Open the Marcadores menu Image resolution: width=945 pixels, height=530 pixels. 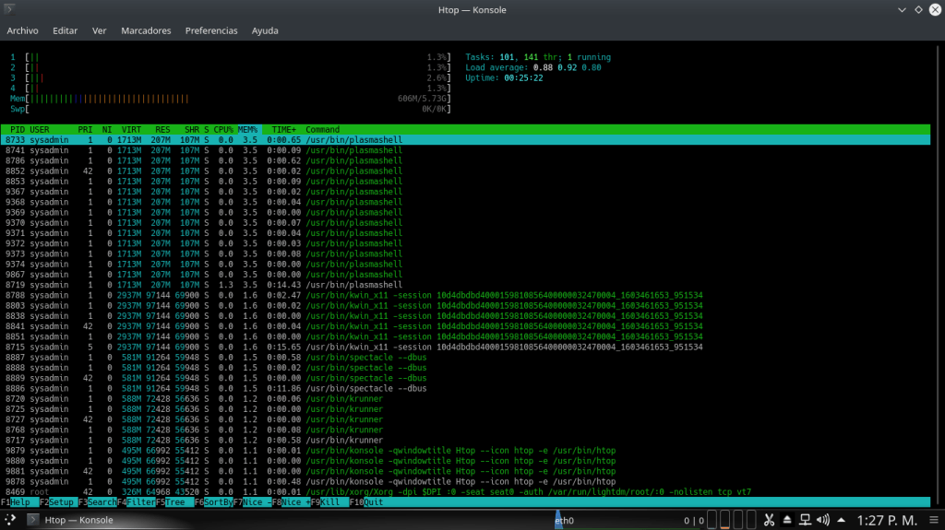(x=146, y=30)
